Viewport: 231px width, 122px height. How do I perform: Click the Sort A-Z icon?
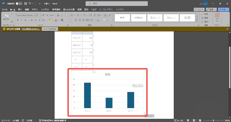(105, 15)
